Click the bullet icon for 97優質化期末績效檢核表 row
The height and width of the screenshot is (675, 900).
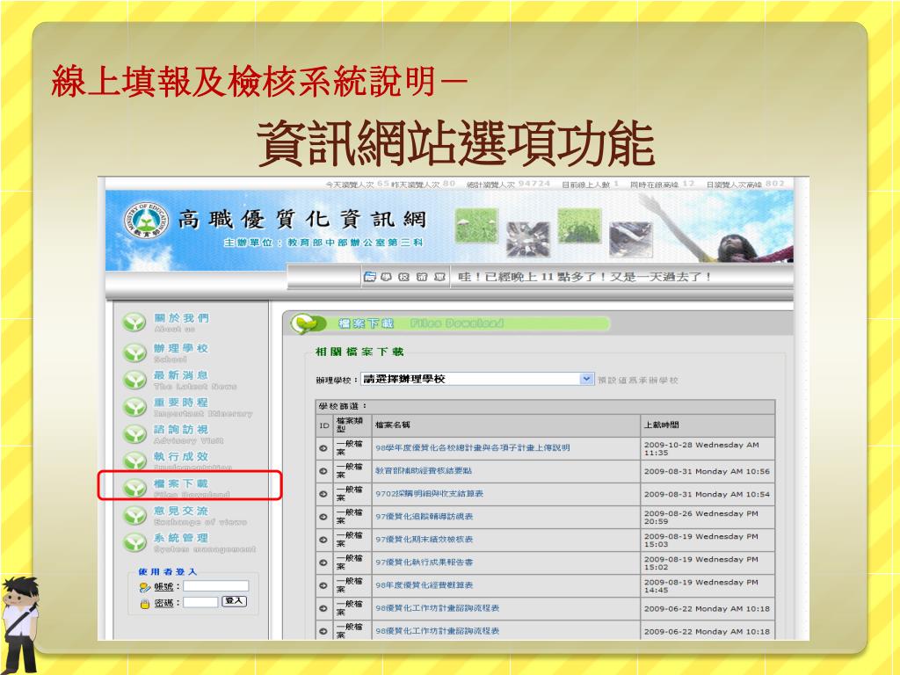323,541
